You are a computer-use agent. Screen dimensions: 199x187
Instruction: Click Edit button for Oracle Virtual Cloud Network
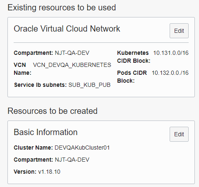point(179,31)
